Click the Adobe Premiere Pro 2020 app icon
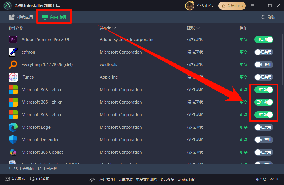284x185 pixels. (13, 39)
